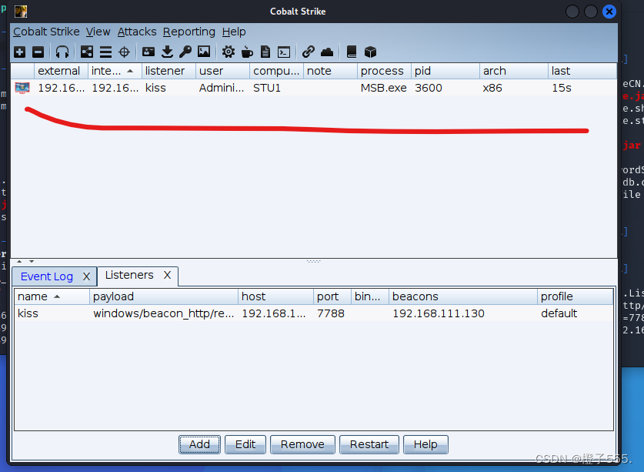Sort sessions by external column header
Screen dimensions: 644x472
(x=62, y=71)
